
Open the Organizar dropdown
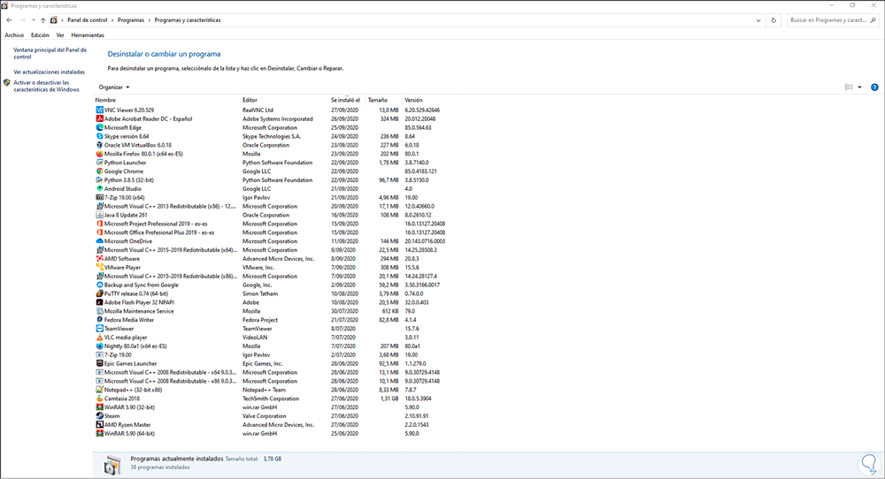[x=114, y=87]
